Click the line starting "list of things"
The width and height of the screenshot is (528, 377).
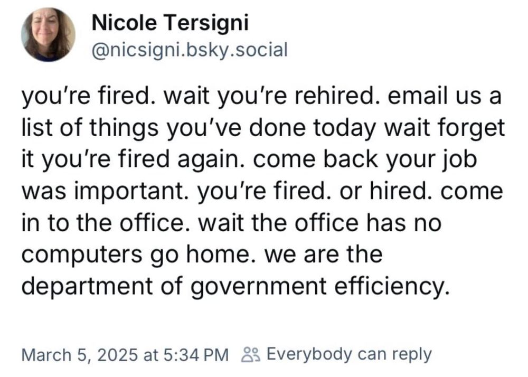click(x=263, y=128)
